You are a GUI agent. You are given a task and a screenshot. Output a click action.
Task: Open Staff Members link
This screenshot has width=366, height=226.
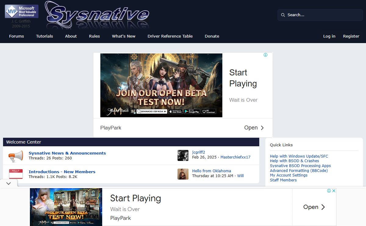point(283,180)
